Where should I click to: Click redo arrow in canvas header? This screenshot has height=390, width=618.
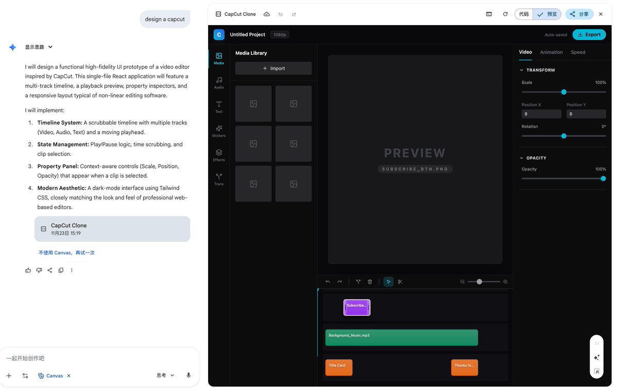pyautogui.click(x=294, y=14)
